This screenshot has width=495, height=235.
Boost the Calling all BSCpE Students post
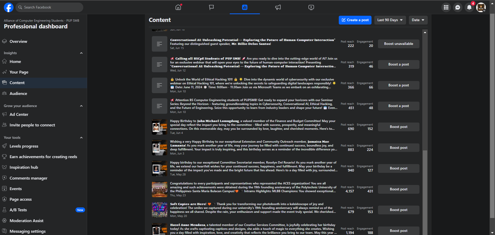[399, 64]
